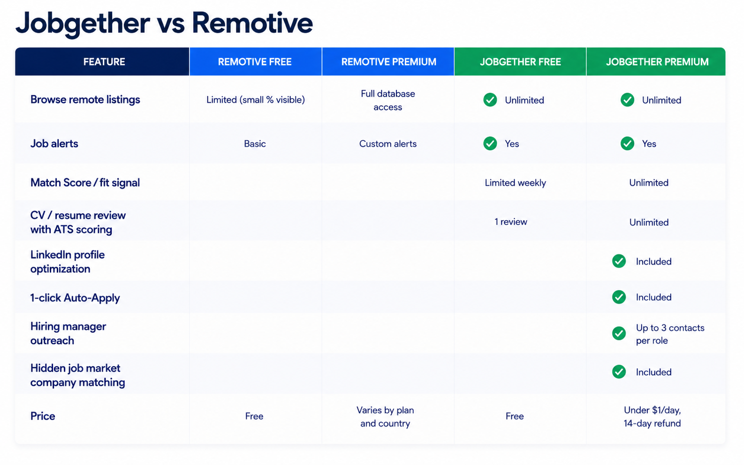Screen dimensions: 744x465
Task: Click the Limited (small % visible) cell
Action: (256, 99)
